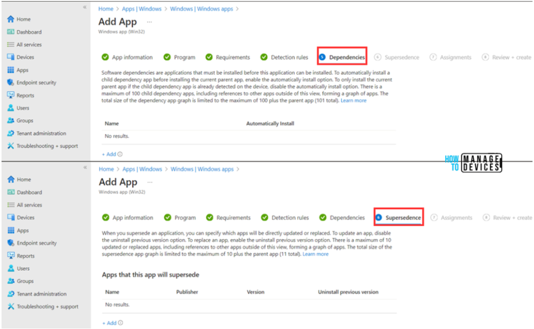Viewport: 534px width, 329px height.
Task: Click Home icon in lower sidebar
Action: point(11,180)
